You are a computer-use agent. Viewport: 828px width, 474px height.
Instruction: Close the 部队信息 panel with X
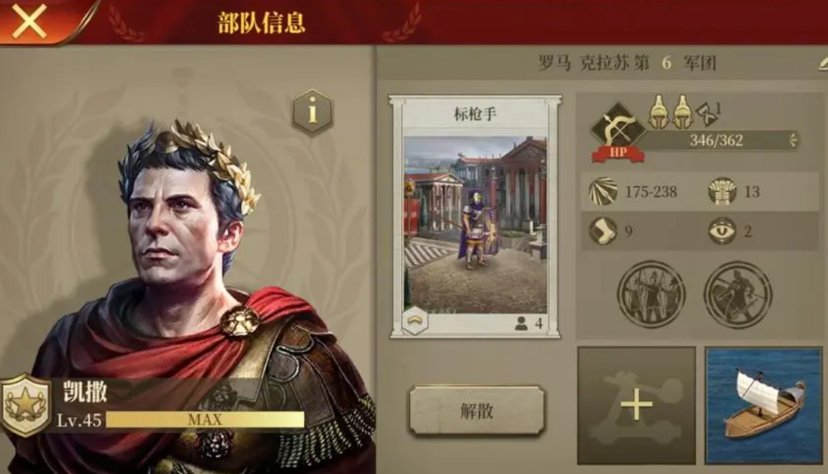(29, 21)
